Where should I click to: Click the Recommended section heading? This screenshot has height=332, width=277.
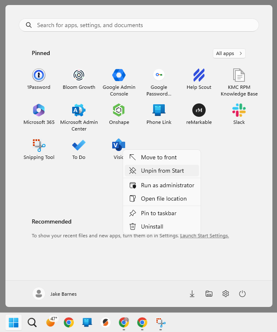click(51, 222)
